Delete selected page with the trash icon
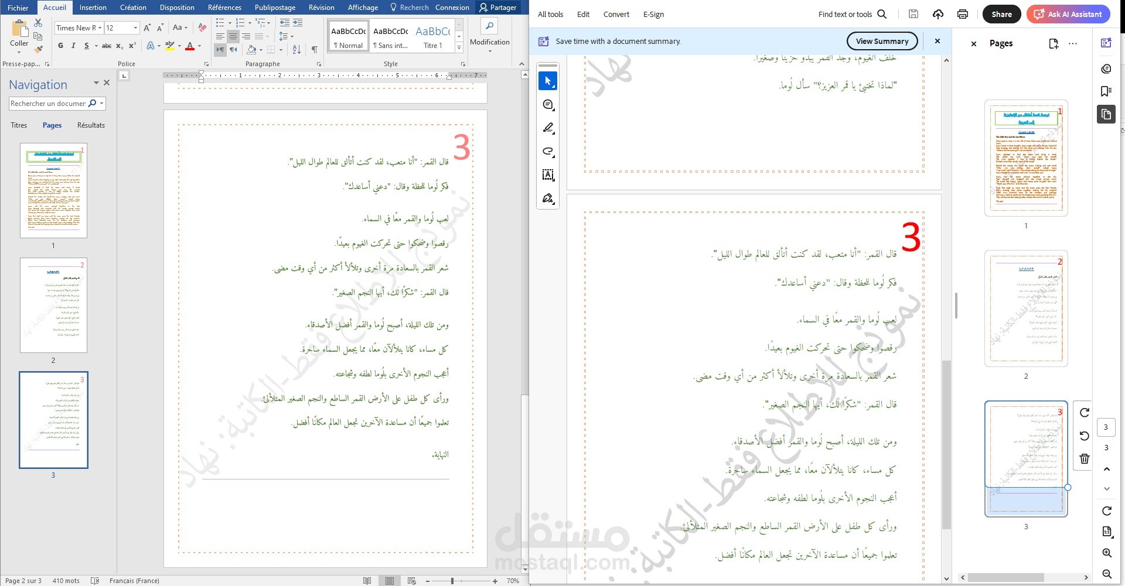Screen dimensions: 1125x586 [1085, 459]
